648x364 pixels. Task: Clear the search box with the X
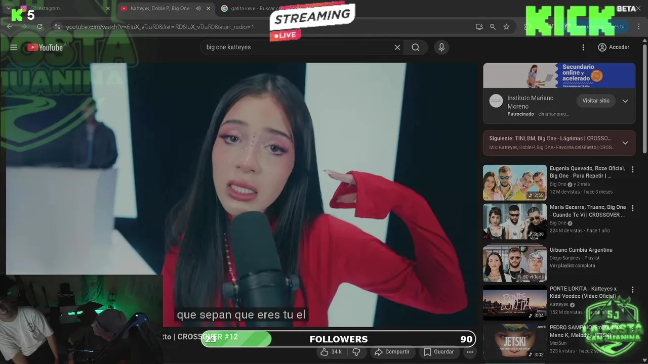click(x=397, y=48)
